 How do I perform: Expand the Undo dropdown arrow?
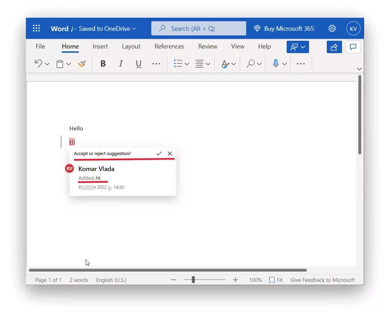[x=47, y=64]
